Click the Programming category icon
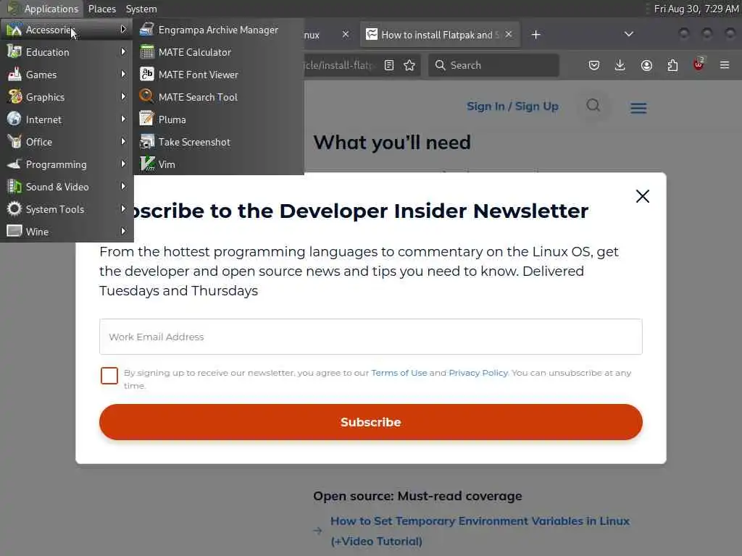Image resolution: width=742 pixels, height=556 pixels. pos(14,164)
